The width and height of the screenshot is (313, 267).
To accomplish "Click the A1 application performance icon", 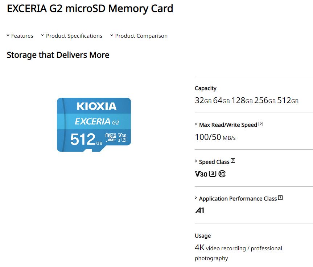I will [199, 211].
